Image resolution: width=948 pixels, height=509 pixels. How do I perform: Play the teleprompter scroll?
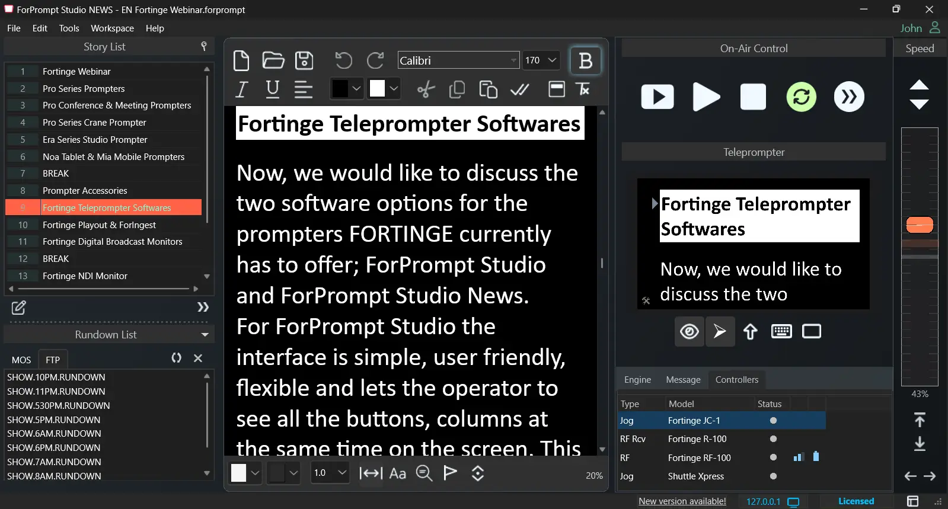(706, 97)
